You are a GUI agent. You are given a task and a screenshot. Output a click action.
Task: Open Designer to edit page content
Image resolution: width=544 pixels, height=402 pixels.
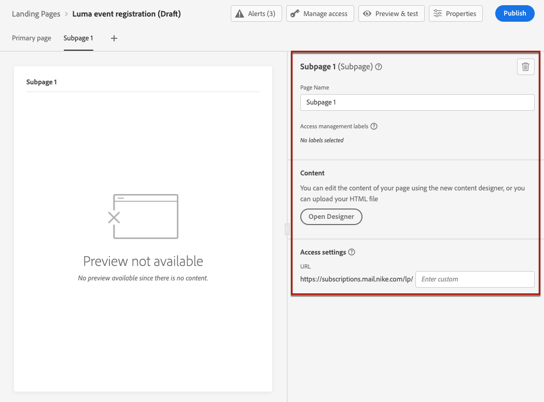coord(331,217)
